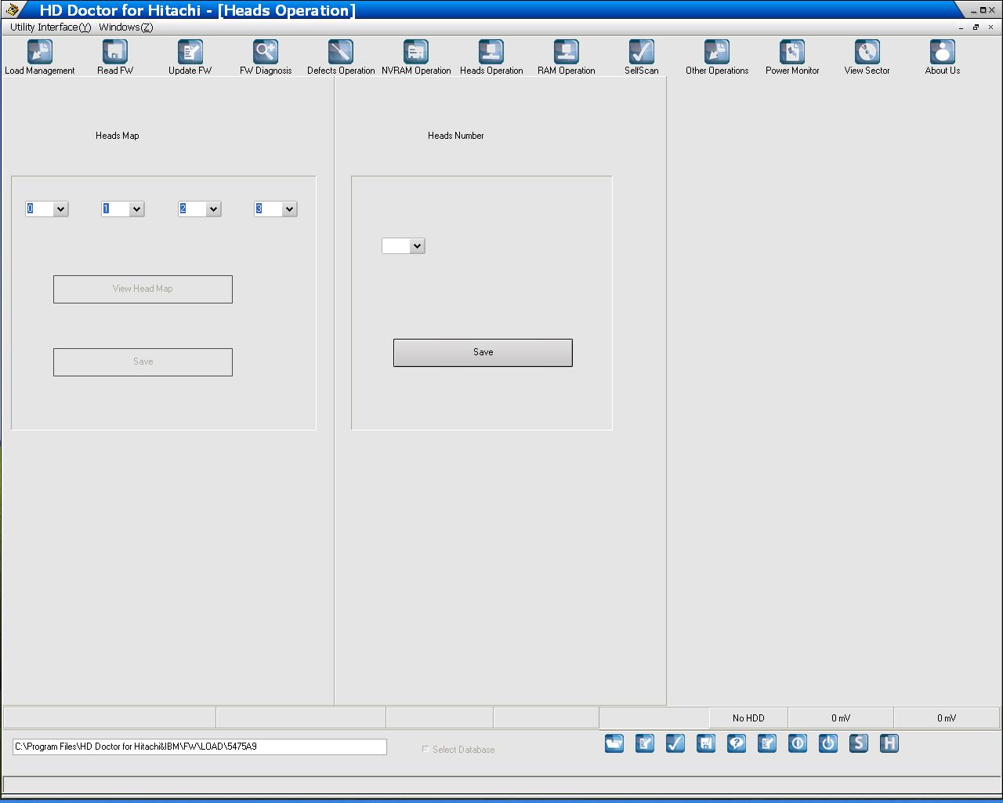
Task: Click the View Sector icon
Action: coord(867,52)
